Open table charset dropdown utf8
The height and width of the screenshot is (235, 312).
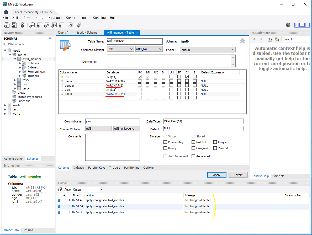coord(120,49)
